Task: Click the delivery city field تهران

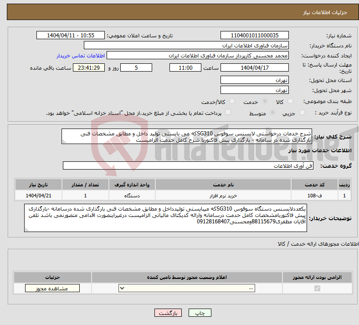Action: coord(255,90)
